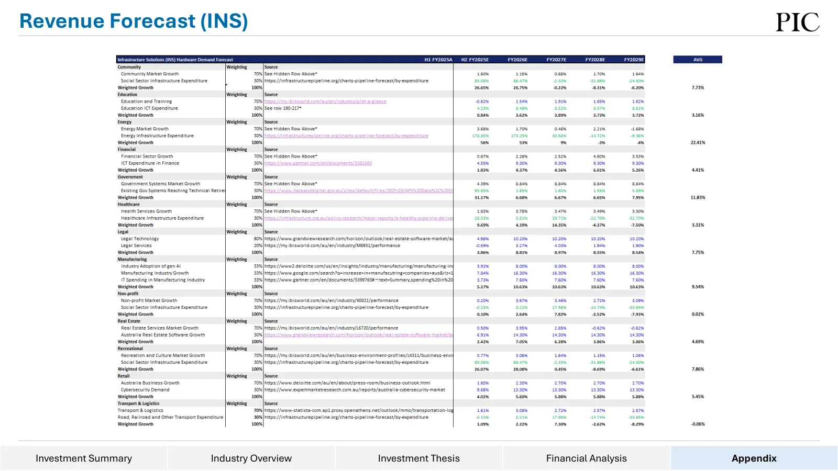The height and width of the screenshot is (471, 838).
Task: Click the Australia Real Estate Software Growth row
Action: (163, 335)
